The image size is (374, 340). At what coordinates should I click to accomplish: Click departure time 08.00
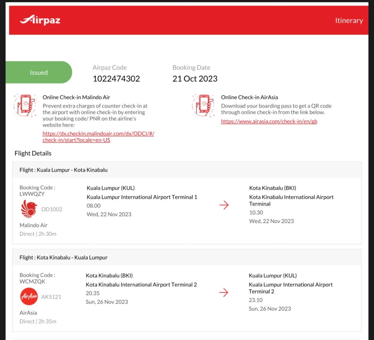pos(93,206)
